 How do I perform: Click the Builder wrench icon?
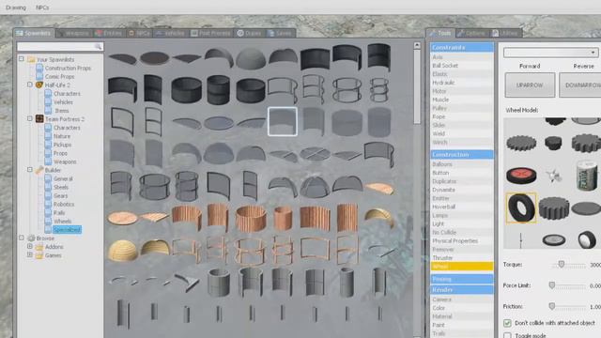pos(39,170)
